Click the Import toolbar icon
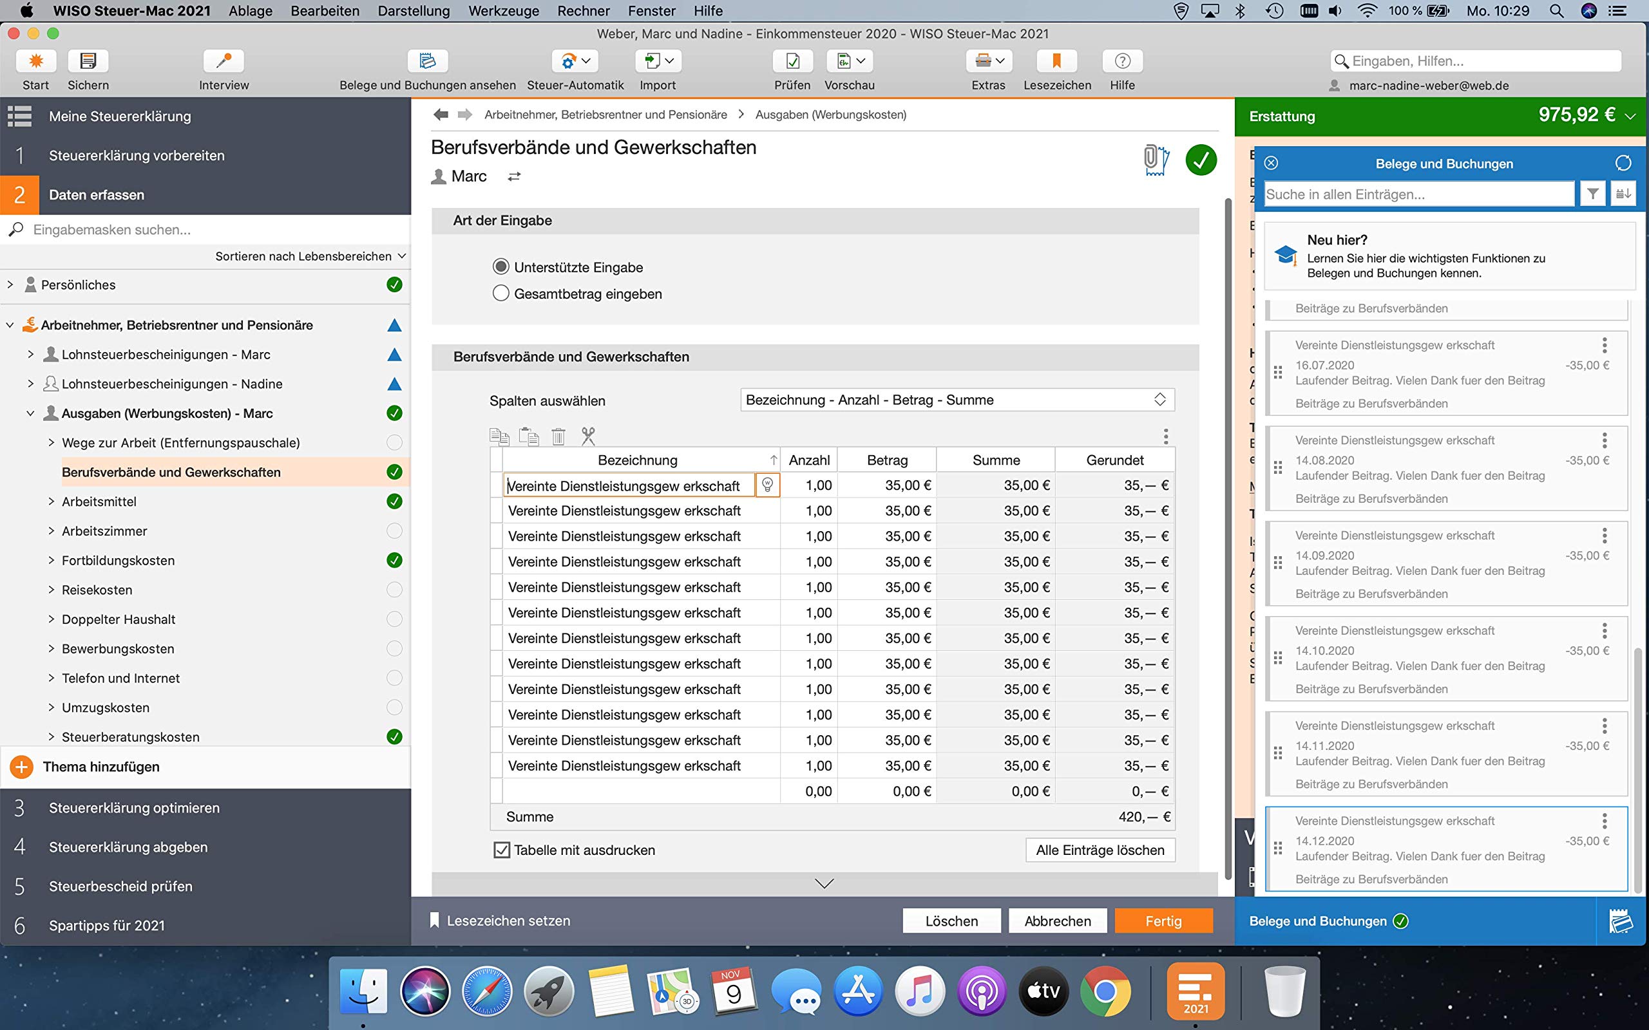This screenshot has width=1649, height=1030. pyautogui.click(x=658, y=61)
